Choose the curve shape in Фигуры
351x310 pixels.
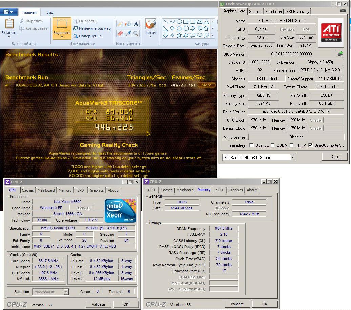(x=172, y=22)
